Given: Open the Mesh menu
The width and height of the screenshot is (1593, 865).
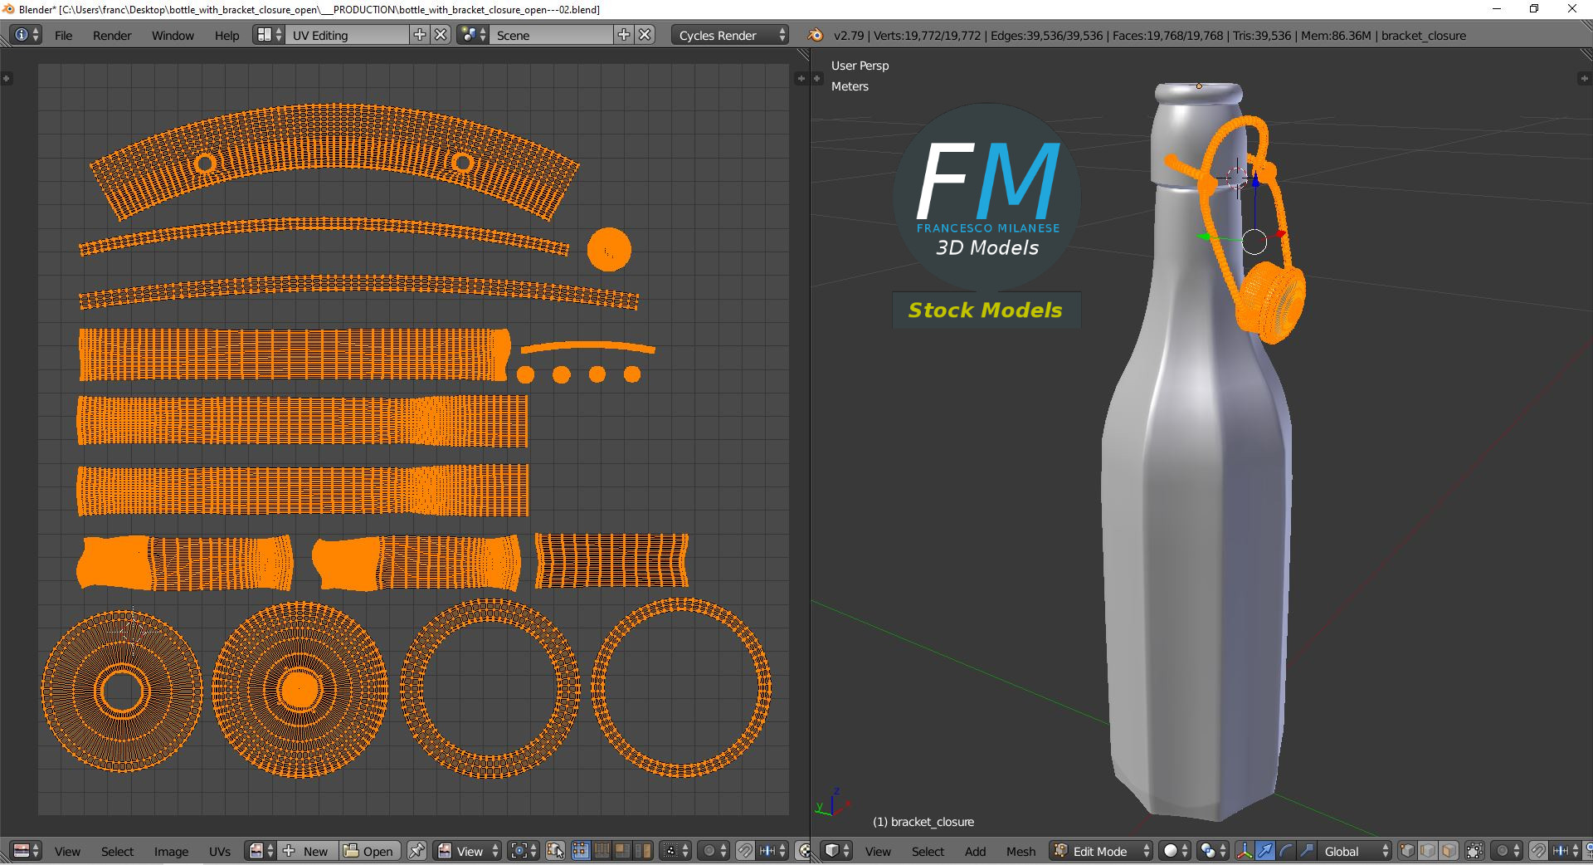Looking at the screenshot, I should (x=1021, y=852).
